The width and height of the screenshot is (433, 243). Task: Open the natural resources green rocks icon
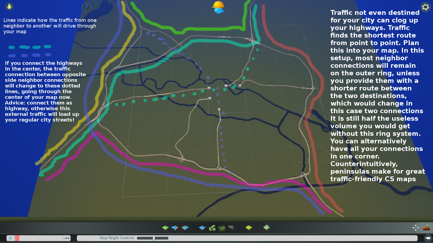point(212,228)
